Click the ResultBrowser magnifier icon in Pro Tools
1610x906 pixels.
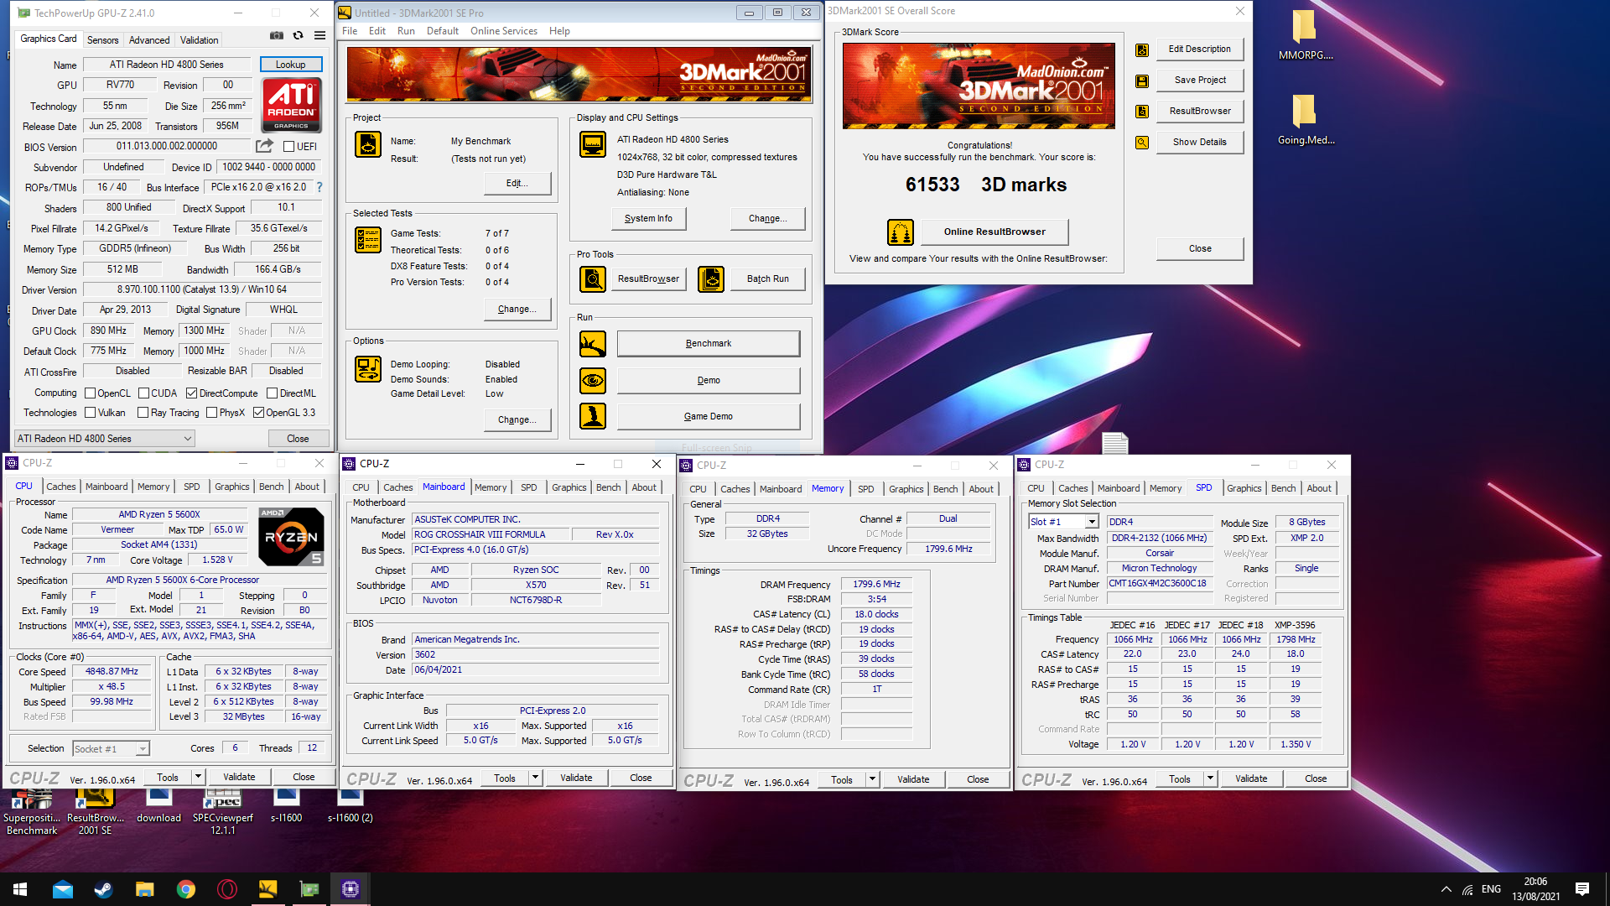coord(593,279)
